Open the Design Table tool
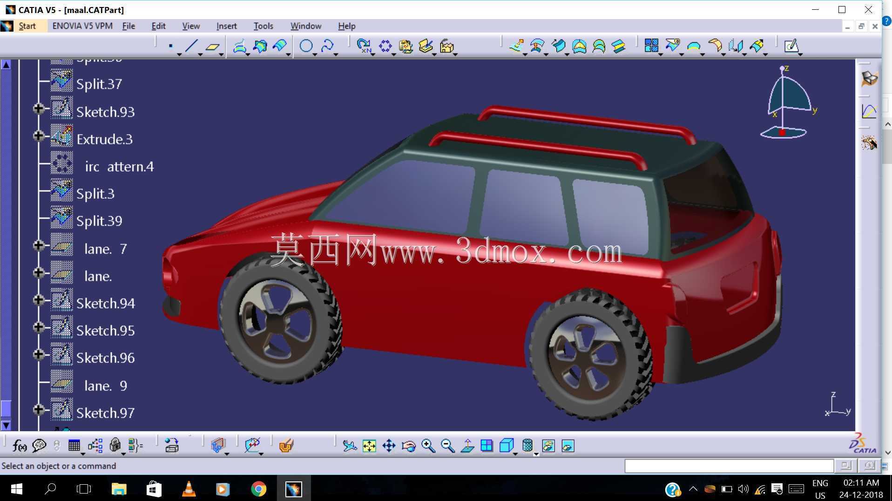892x501 pixels. [x=74, y=446]
